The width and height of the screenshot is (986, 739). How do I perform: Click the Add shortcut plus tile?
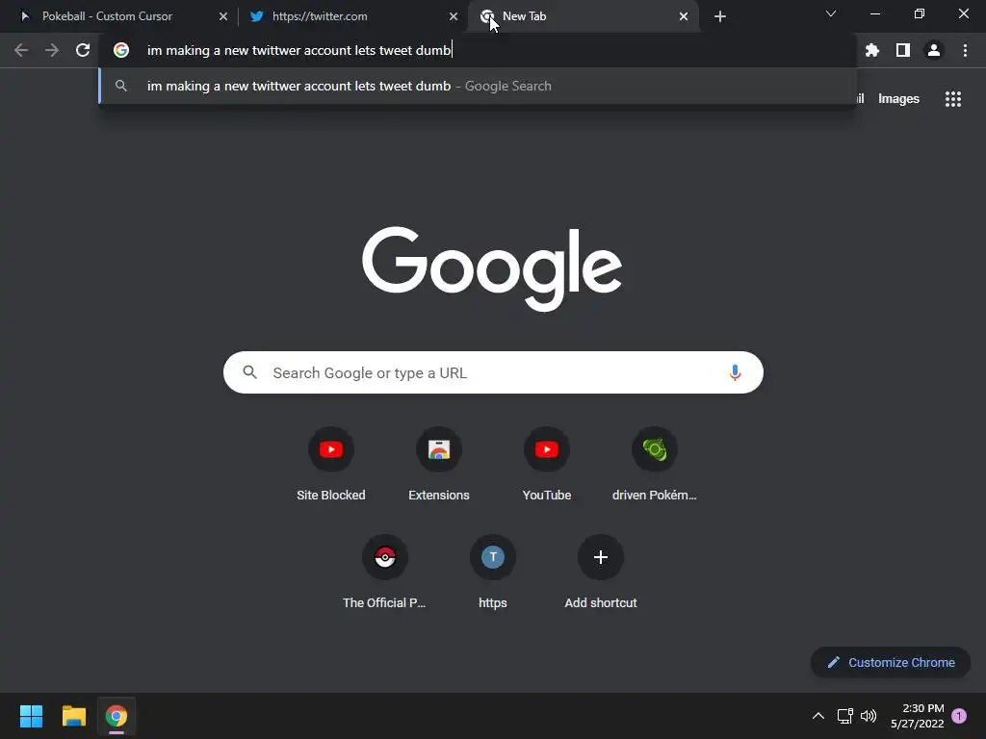pyautogui.click(x=601, y=573)
